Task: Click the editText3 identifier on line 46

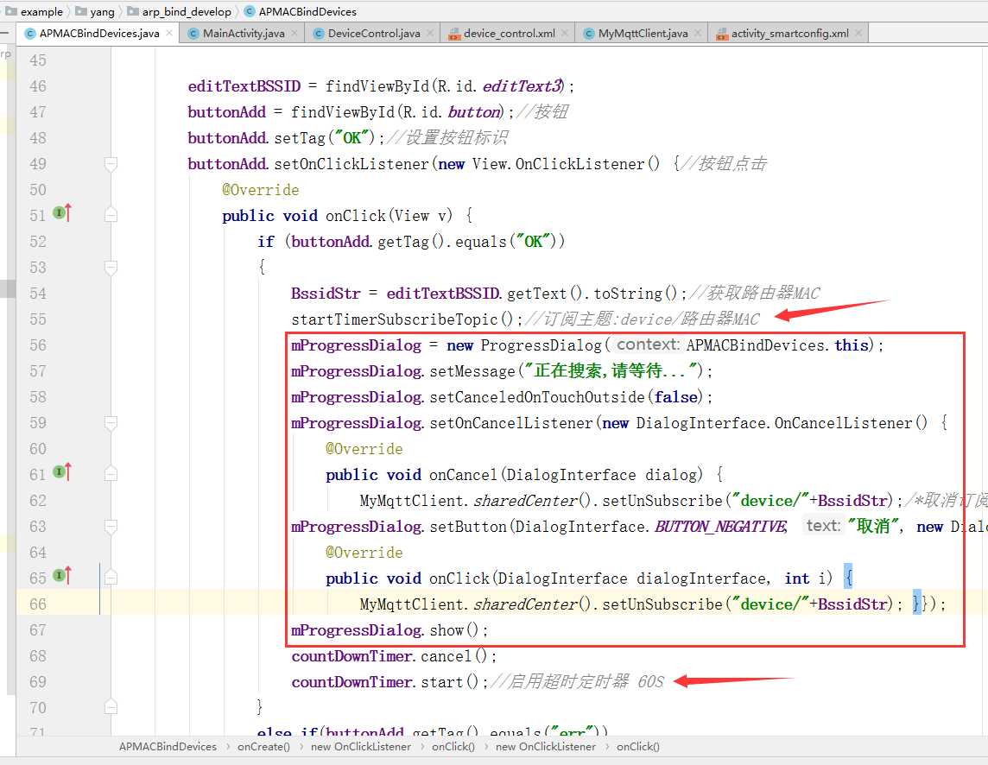Action: (522, 86)
